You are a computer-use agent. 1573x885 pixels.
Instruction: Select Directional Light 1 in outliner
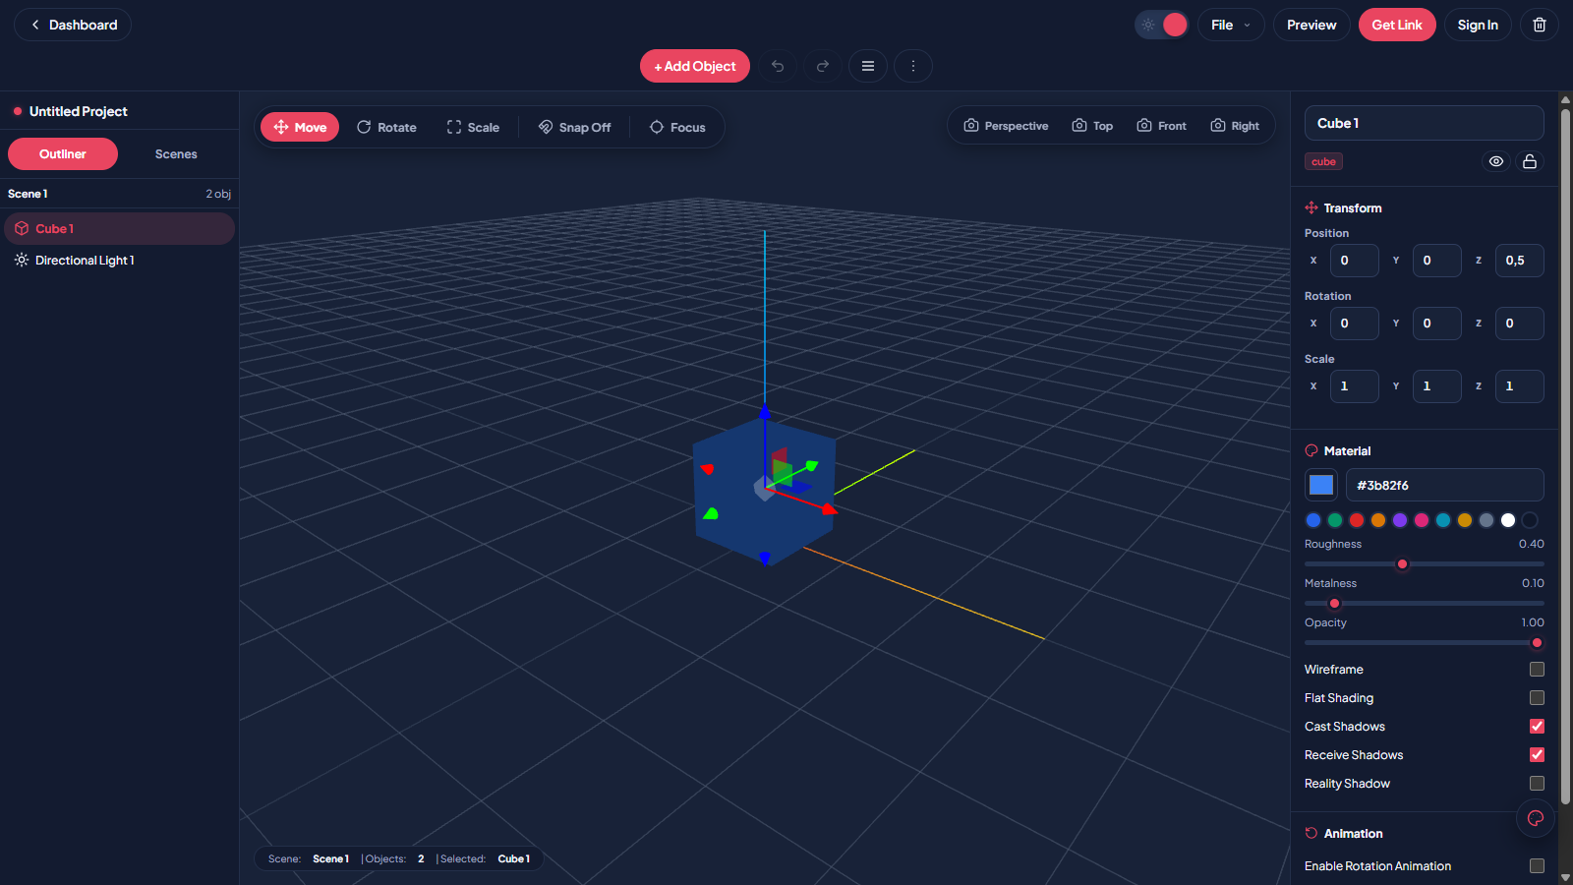coord(119,261)
